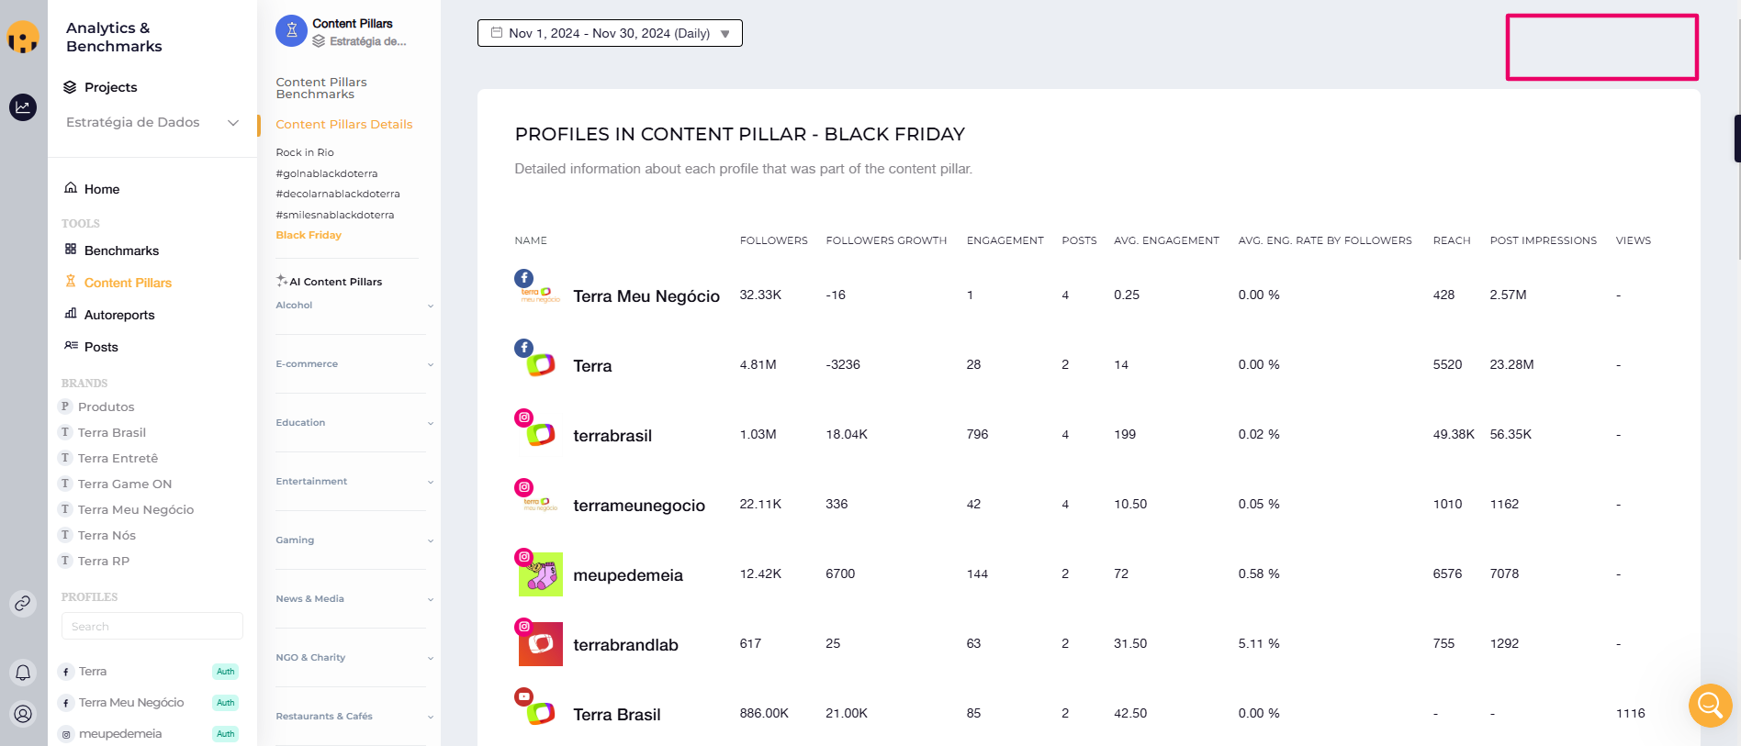Click the Terra Game ON brand

tap(125, 484)
